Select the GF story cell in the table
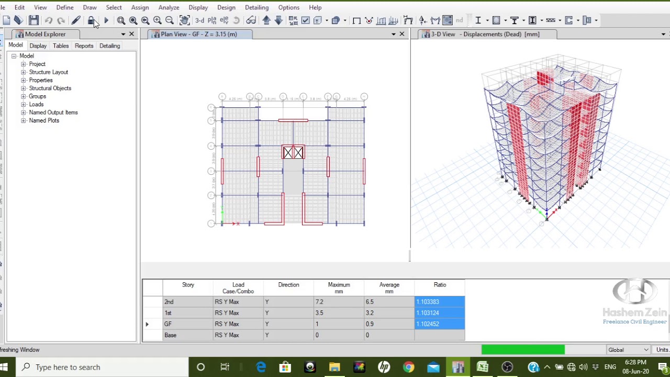 point(188,324)
